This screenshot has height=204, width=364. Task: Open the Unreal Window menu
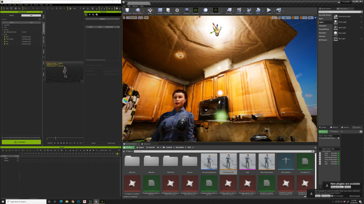pyautogui.click(x=135, y=6)
